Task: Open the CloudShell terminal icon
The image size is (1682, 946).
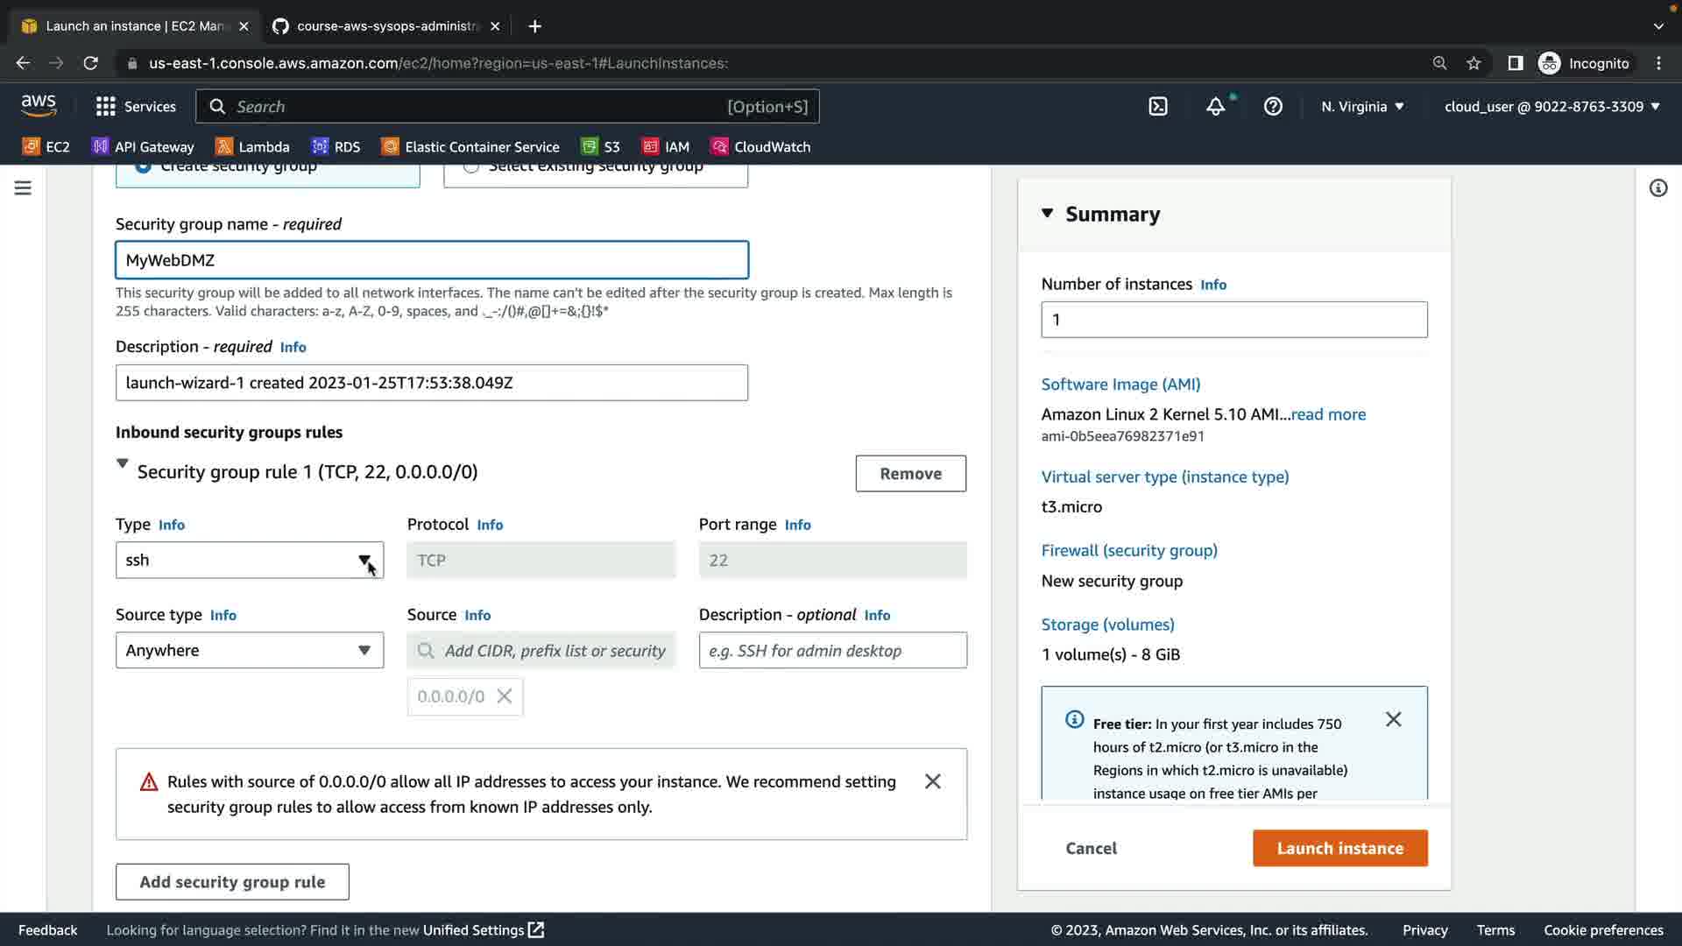Action: point(1158,106)
